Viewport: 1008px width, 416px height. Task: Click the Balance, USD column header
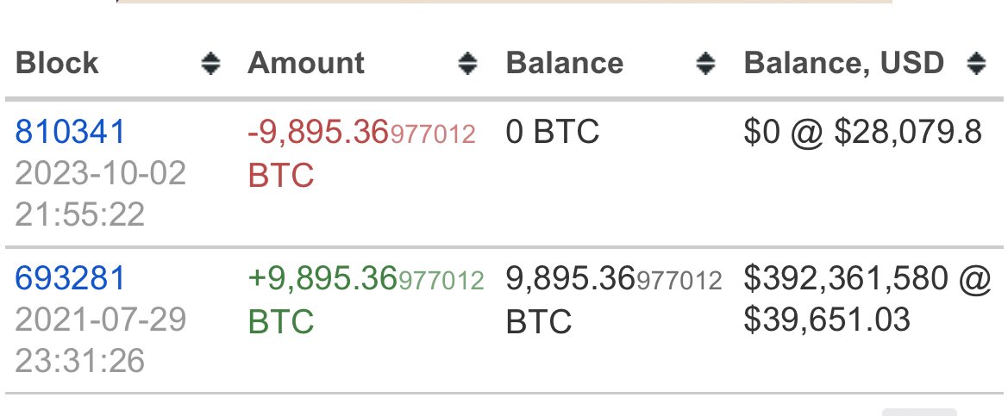click(844, 64)
